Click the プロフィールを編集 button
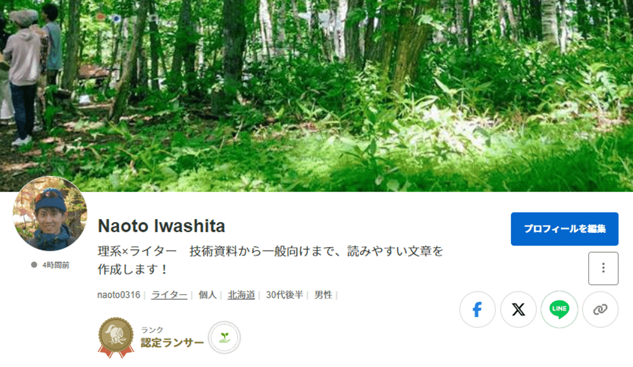Screen dimensions: 633x367 [x=564, y=229]
